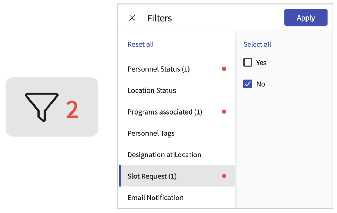Click the No option label
The width and height of the screenshot is (337, 213).
261,84
